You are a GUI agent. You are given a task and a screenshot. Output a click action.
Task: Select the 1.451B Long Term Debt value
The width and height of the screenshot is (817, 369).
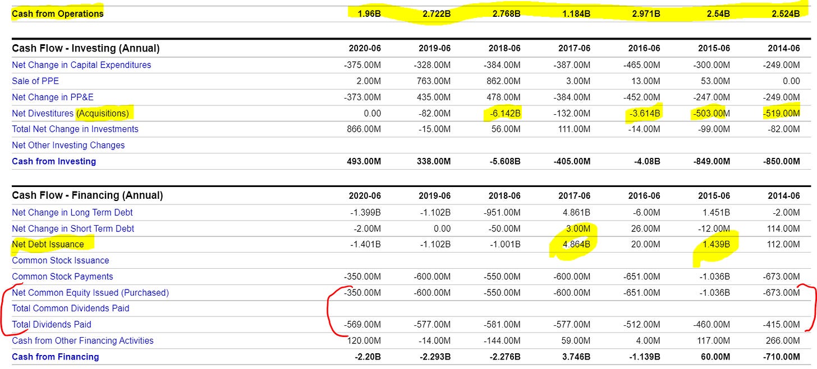tap(717, 213)
